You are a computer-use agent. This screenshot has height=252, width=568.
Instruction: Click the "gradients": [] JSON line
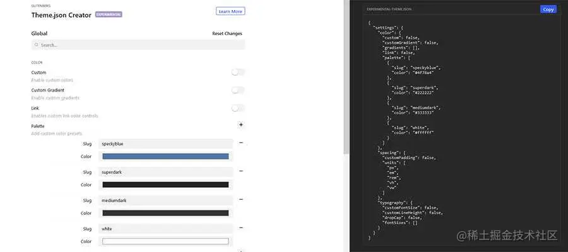coord(401,48)
